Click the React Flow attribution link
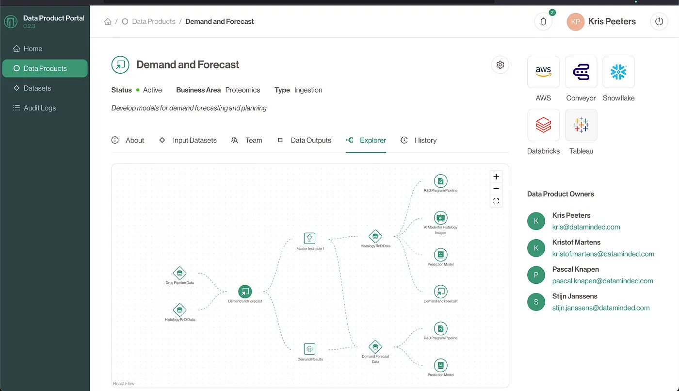 pyautogui.click(x=124, y=384)
